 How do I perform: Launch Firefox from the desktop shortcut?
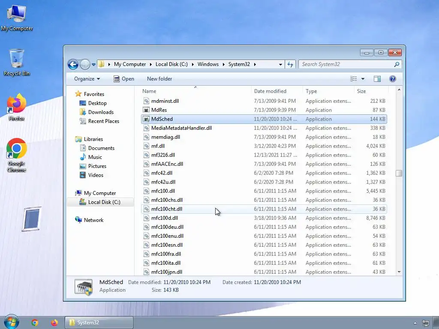point(17,107)
